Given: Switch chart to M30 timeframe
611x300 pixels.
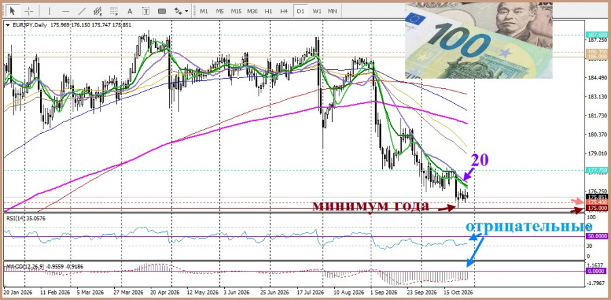Looking at the screenshot, I should coord(253,12).
